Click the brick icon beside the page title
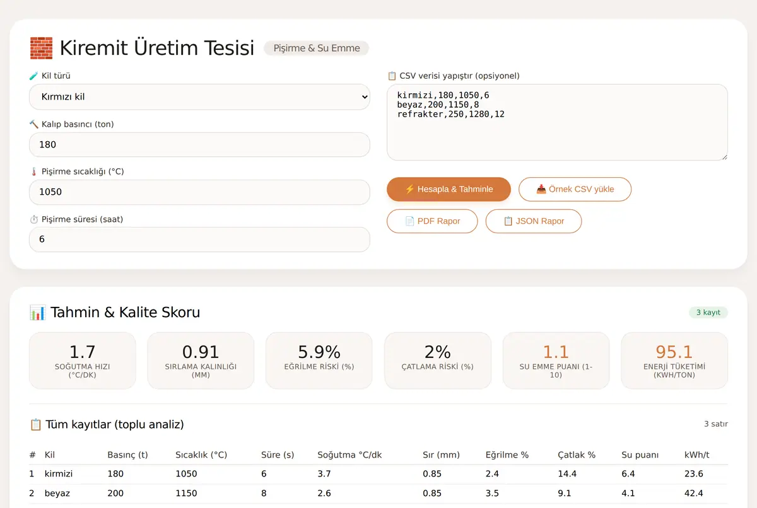The width and height of the screenshot is (757, 508). click(41, 48)
